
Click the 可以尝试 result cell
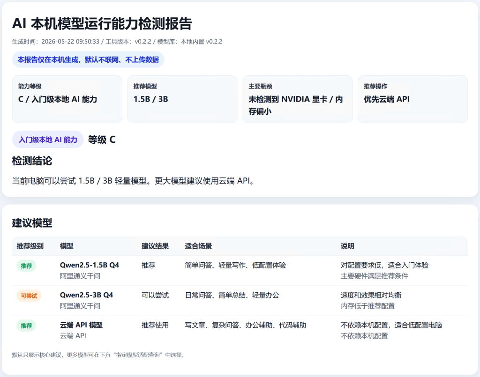(155, 295)
